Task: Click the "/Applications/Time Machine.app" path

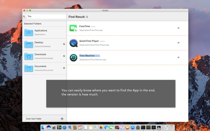Action: click(x=93, y=60)
